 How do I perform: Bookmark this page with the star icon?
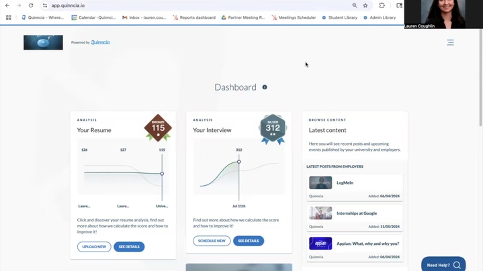365,5
